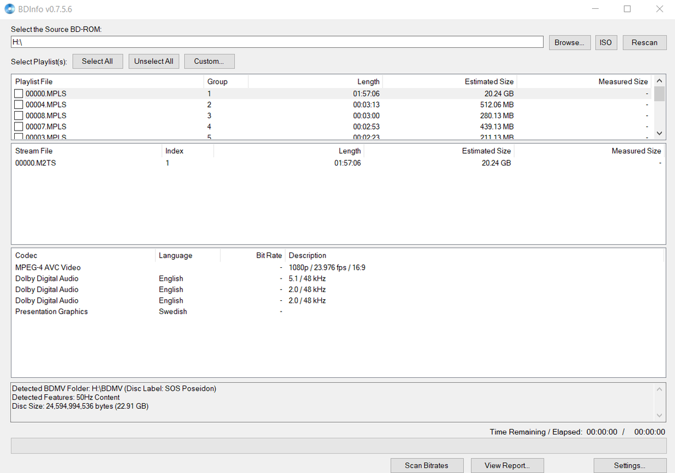Click the Source BD-ROM path field
Image resolution: width=675 pixels, height=473 pixels.
(x=277, y=42)
